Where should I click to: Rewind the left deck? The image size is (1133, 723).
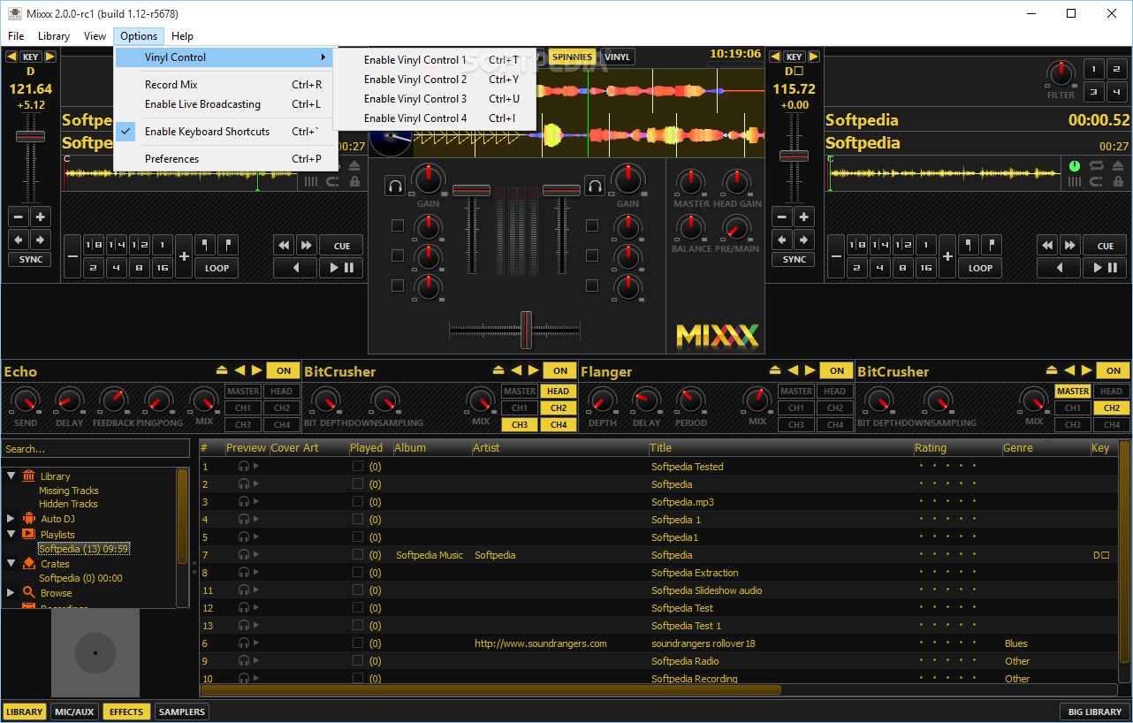tap(284, 246)
